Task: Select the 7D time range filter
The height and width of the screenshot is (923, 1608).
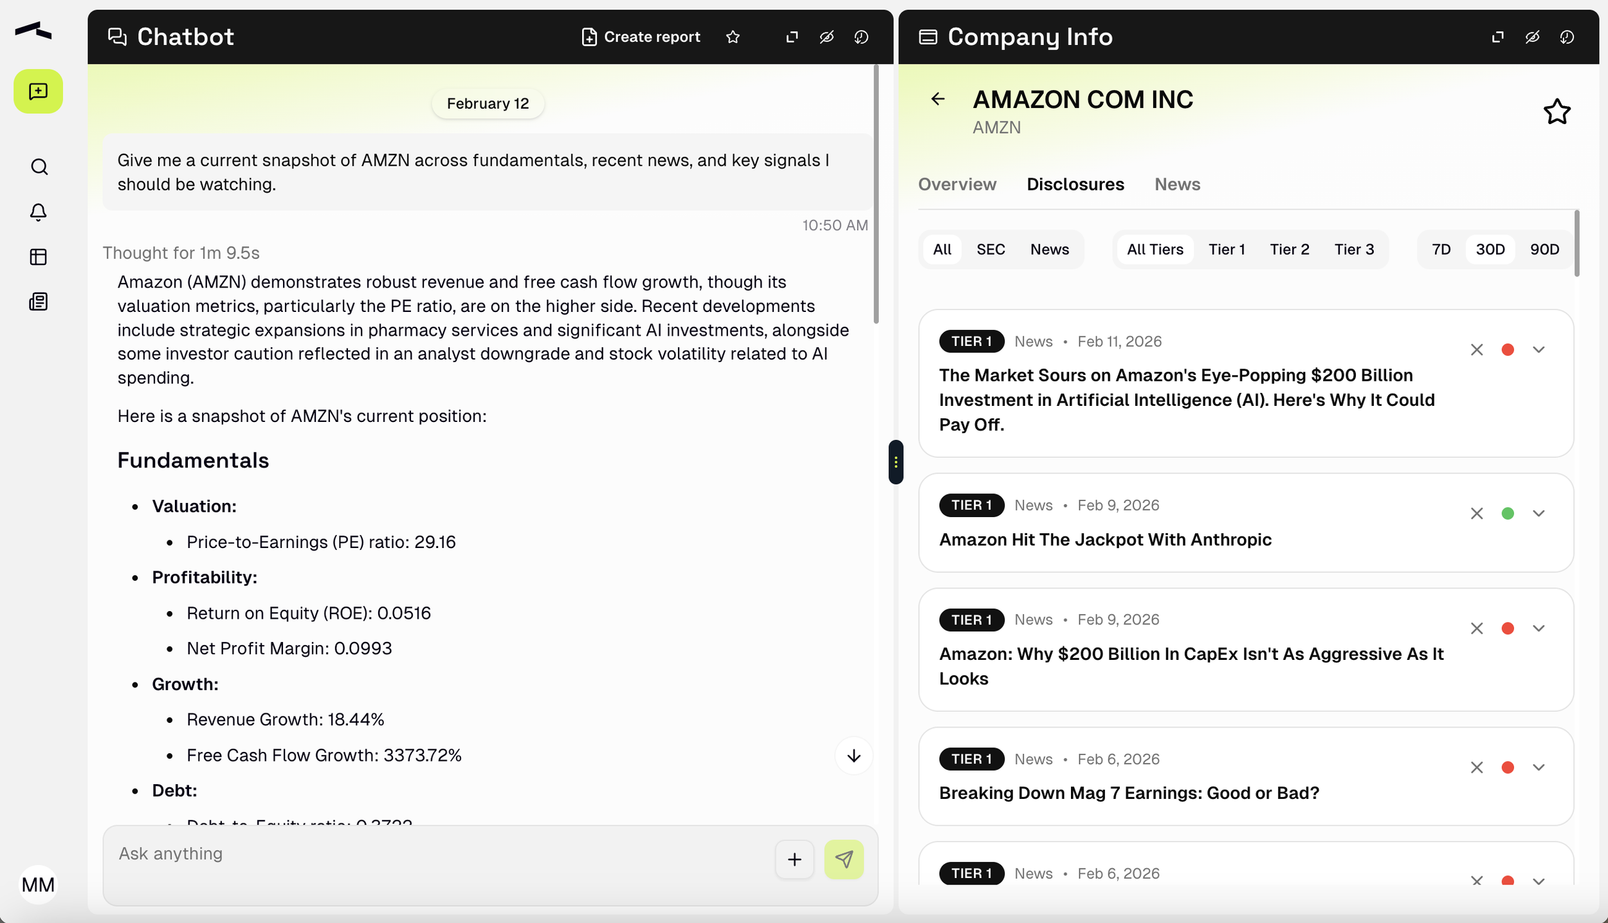Action: point(1441,250)
